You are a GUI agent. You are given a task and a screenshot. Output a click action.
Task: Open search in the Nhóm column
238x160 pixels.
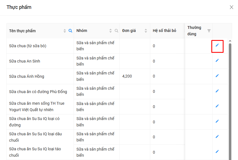click(116, 31)
